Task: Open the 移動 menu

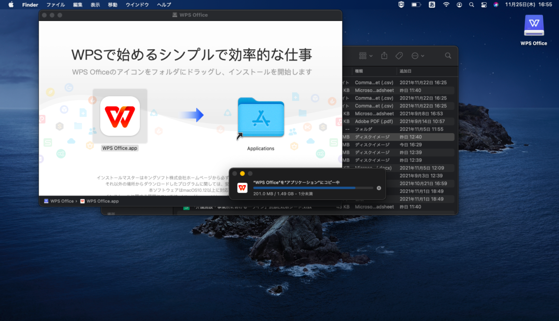Action: pyautogui.click(x=113, y=5)
